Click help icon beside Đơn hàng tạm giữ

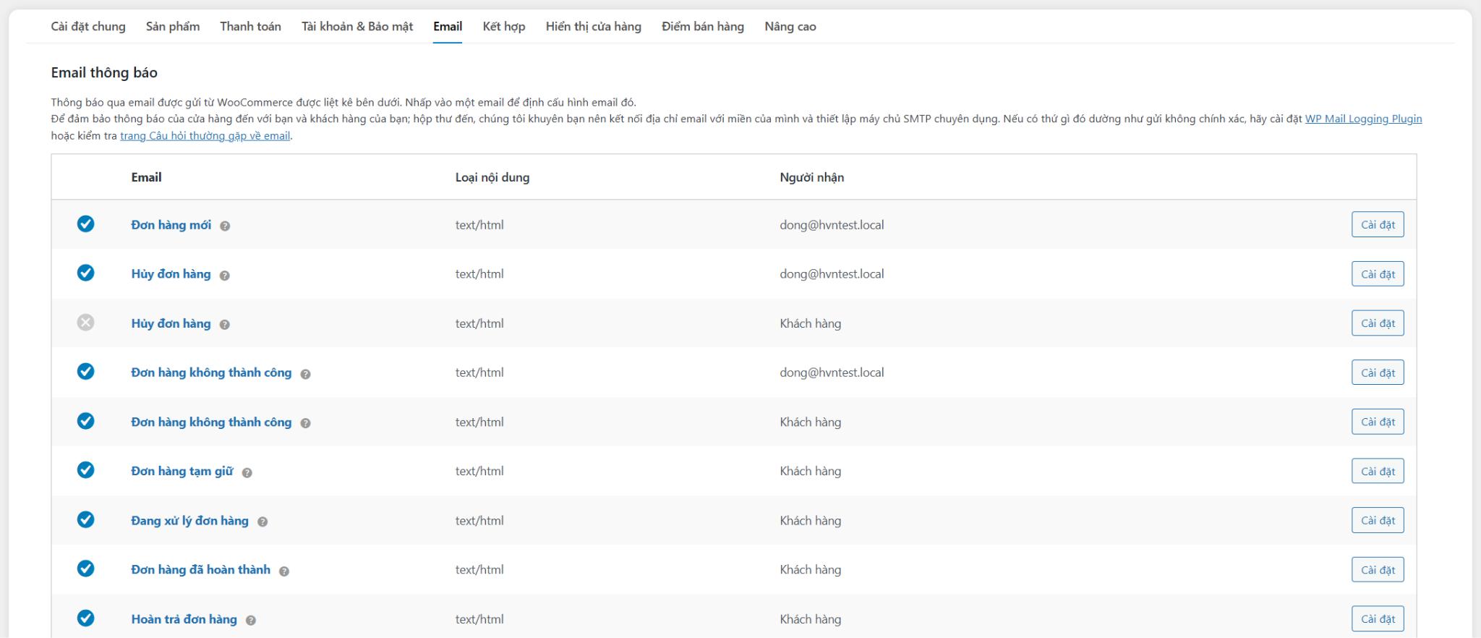247,472
